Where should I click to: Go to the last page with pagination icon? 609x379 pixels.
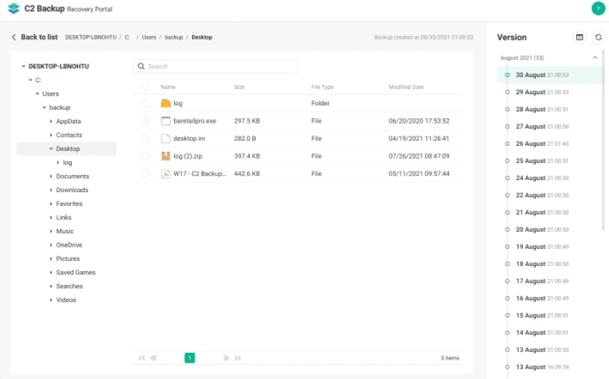click(238, 358)
